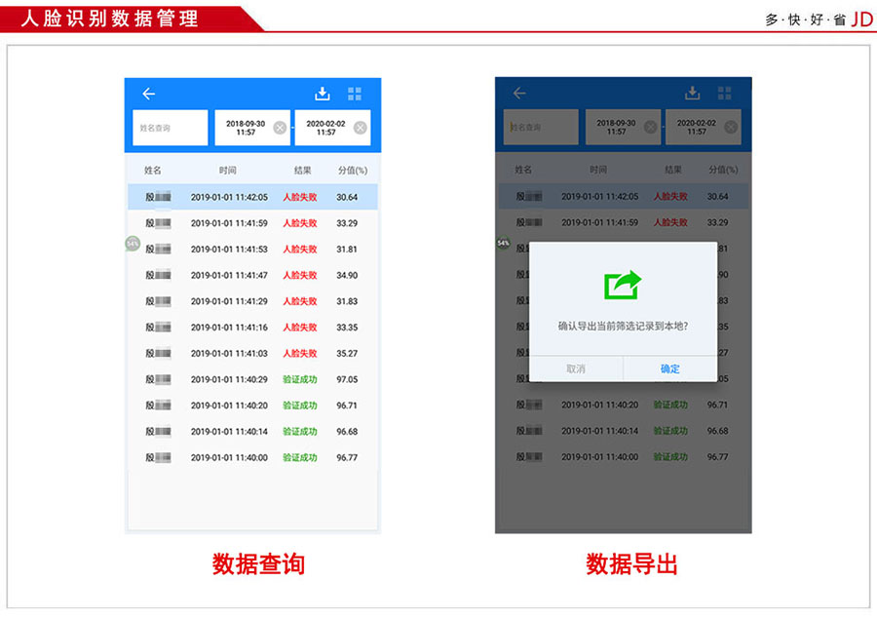Click the export icon on the query toolbar
877x619 pixels.
coord(322,92)
